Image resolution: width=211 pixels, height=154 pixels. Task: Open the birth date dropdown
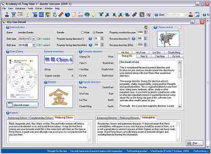(34, 39)
